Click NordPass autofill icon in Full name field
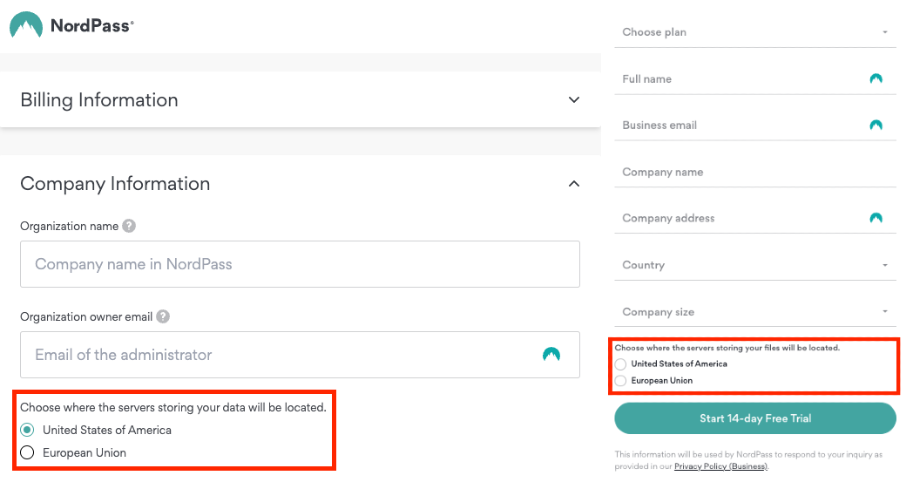Image resolution: width=913 pixels, height=489 pixels. (x=876, y=78)
